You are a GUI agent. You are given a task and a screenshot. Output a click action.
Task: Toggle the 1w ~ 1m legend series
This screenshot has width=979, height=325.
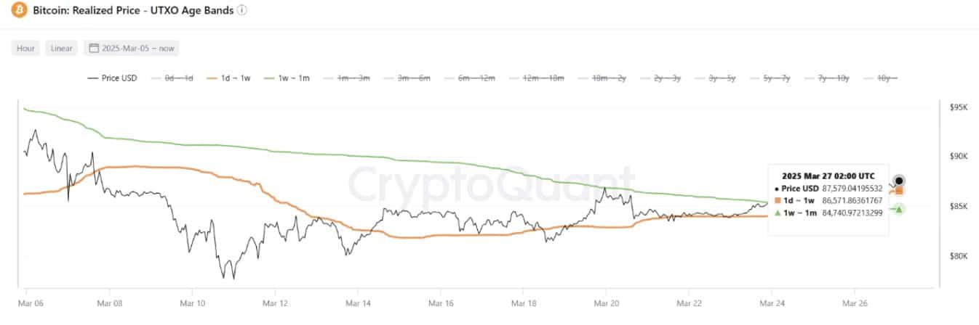[x=290, y=78]
